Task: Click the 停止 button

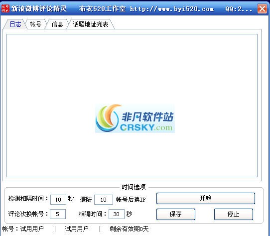Action: click(234, 214)
